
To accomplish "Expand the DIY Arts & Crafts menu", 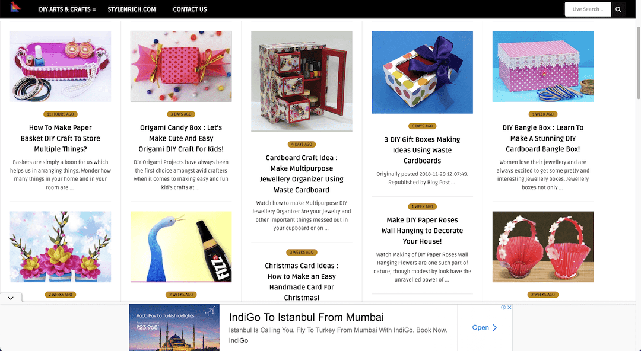I will pyautogui.click(x=67, y=9).
